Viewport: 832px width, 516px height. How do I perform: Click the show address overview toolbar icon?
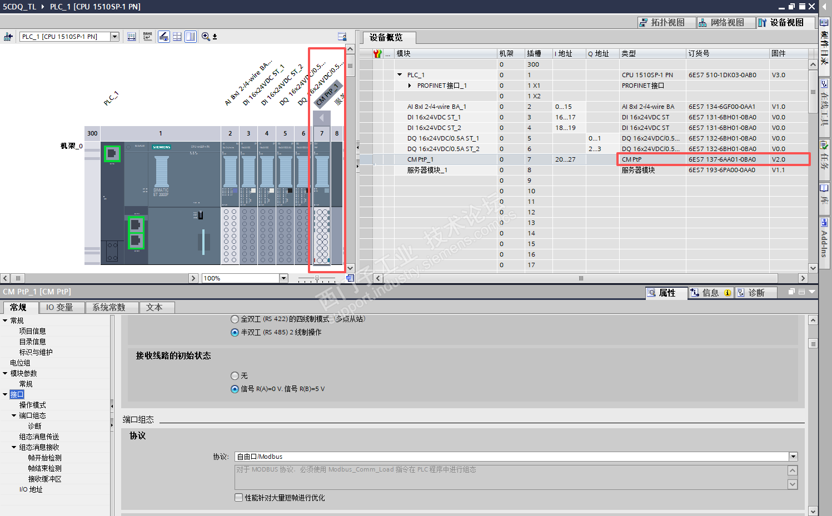[x=132, y=37]
